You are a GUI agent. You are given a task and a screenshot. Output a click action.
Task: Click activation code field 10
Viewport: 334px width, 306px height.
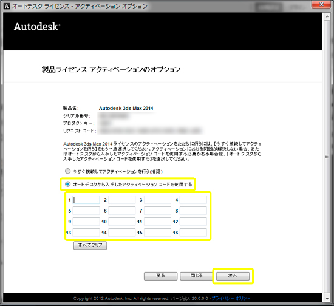pyautogui.click(x=122, y=222)
